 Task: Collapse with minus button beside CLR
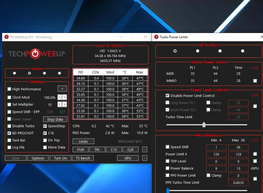point(145,149)
